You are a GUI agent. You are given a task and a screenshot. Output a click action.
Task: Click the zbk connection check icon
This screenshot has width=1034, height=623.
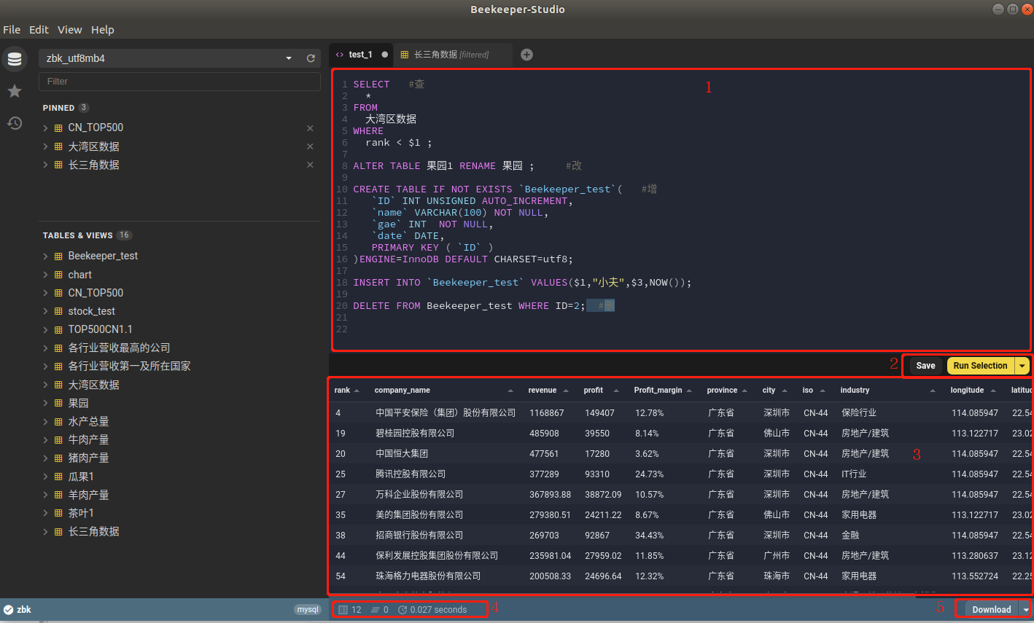(x=9, y=610)
